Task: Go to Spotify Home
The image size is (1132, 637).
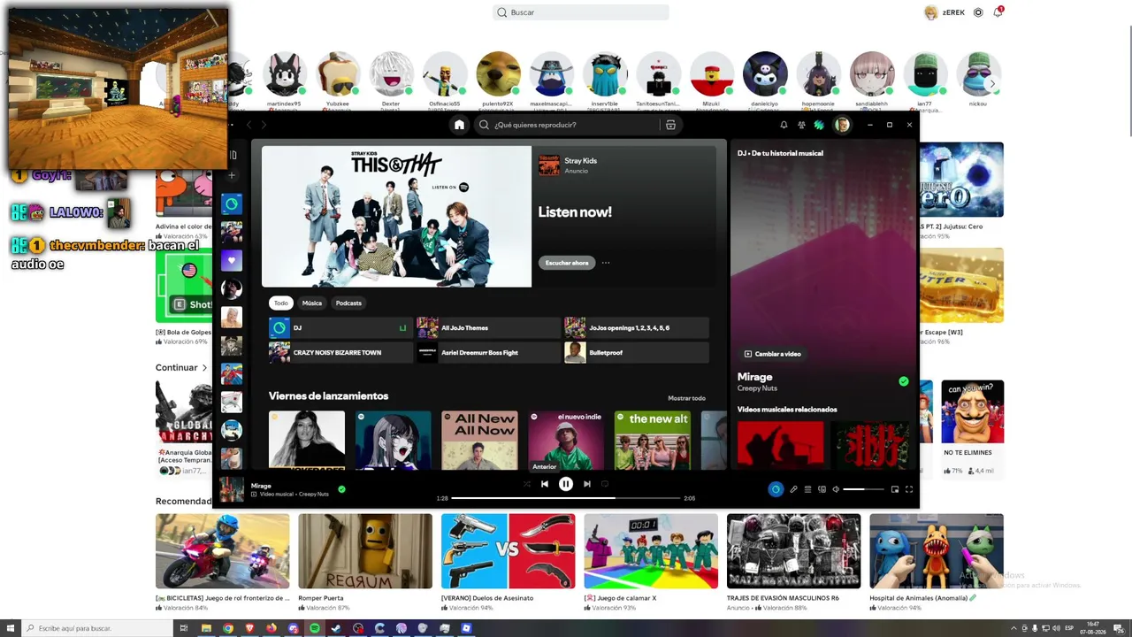Action: (459, 125)
